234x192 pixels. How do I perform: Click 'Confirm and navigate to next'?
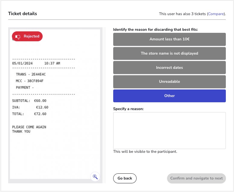click(x=196, y=178)
